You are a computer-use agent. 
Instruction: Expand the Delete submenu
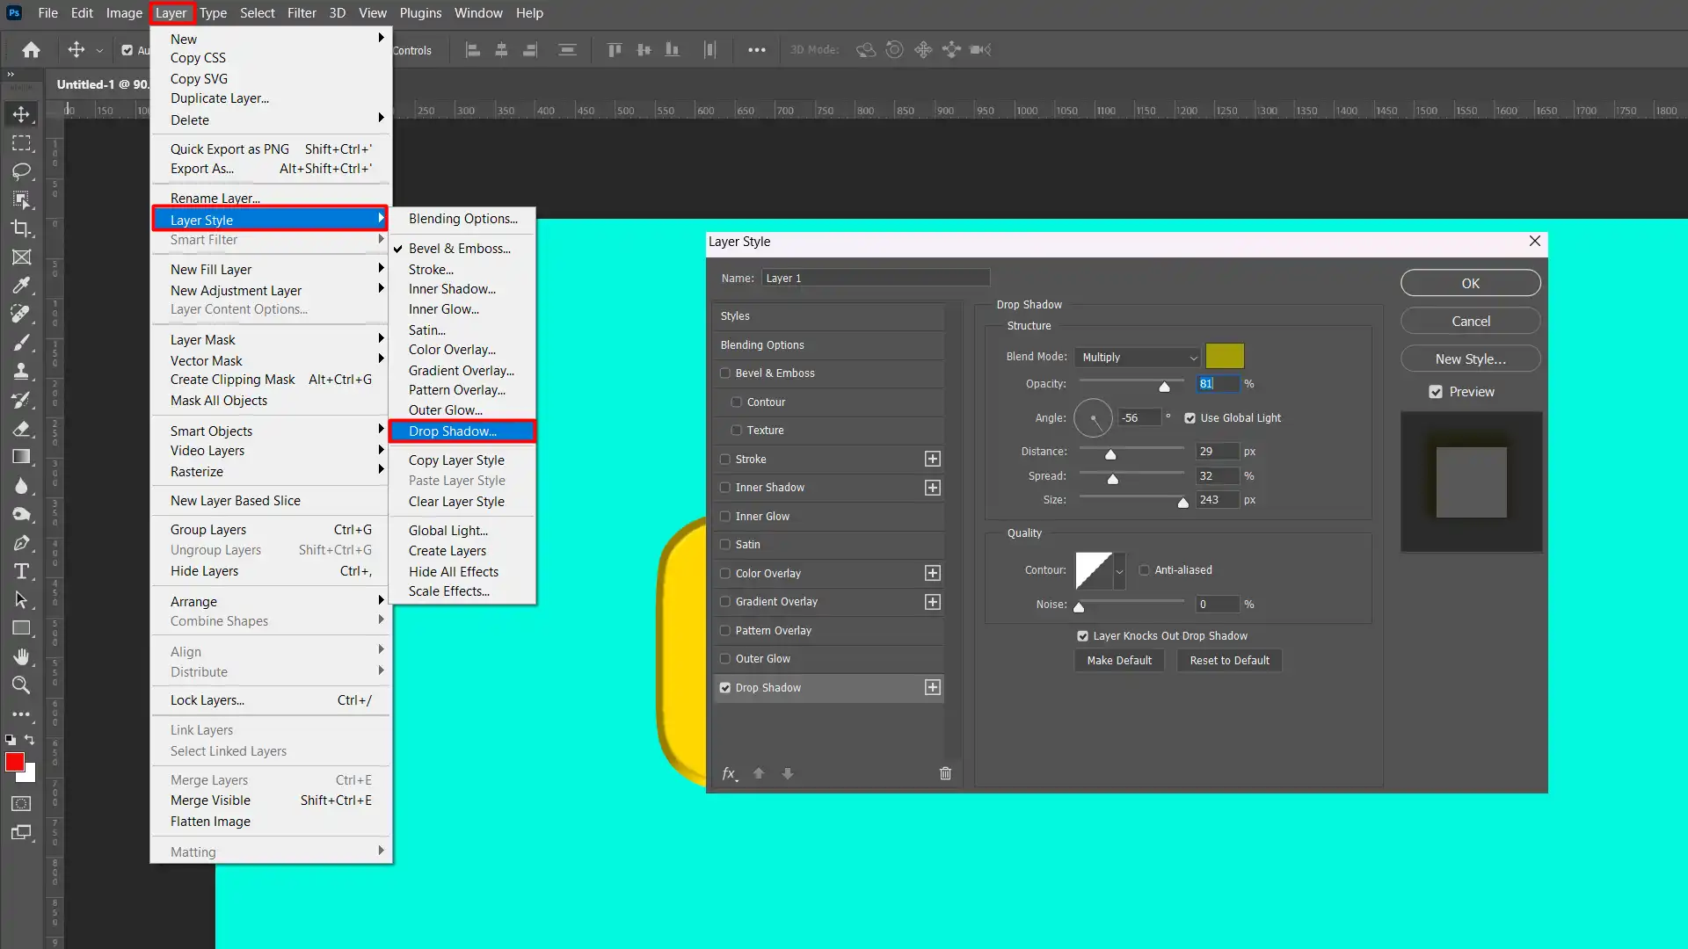point(271,120)
